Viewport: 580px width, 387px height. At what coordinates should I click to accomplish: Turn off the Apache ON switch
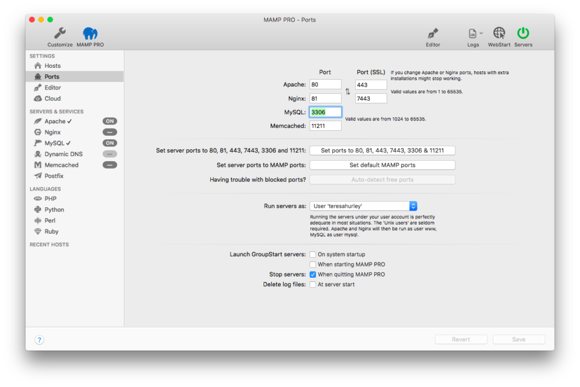coord(110,121)
